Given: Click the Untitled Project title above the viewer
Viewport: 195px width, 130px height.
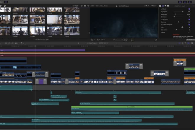Looking at the screenshot, I should pyautogui.click(x=124, y=6).
